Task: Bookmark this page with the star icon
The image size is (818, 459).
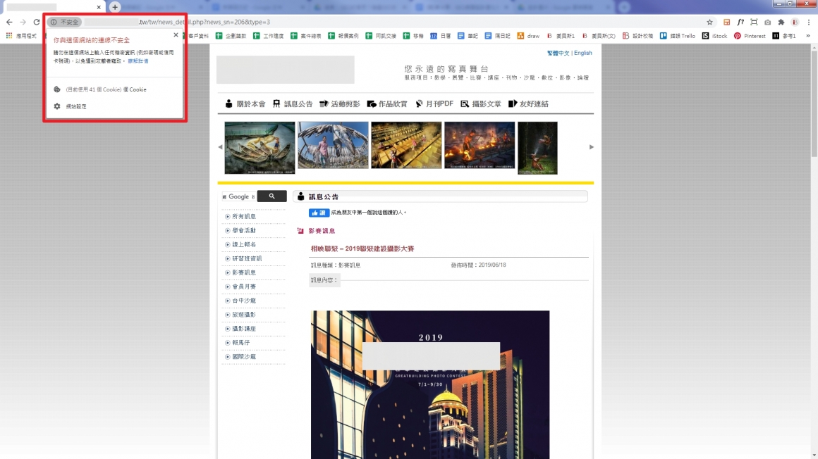Action: [x=709, y=22]
